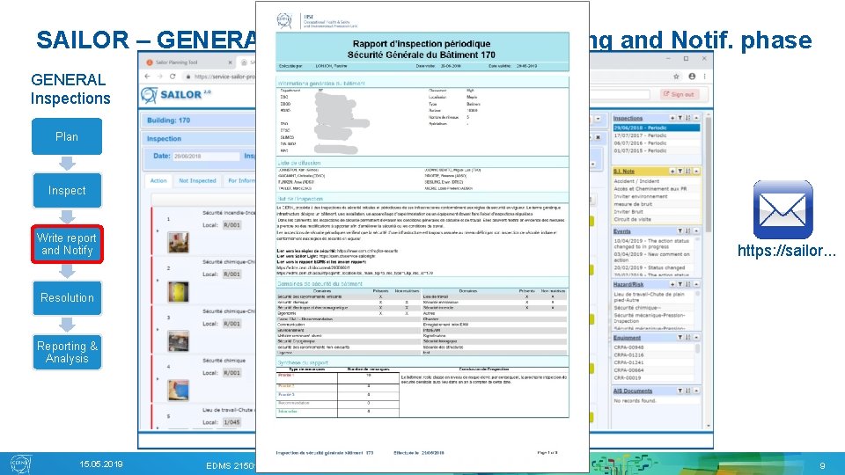Sort the Events panel list
Screen dimensions: 845x475
point(688,231)
